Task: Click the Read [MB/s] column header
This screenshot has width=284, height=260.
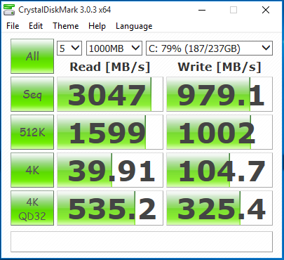Action: click(x=110, y=67)
